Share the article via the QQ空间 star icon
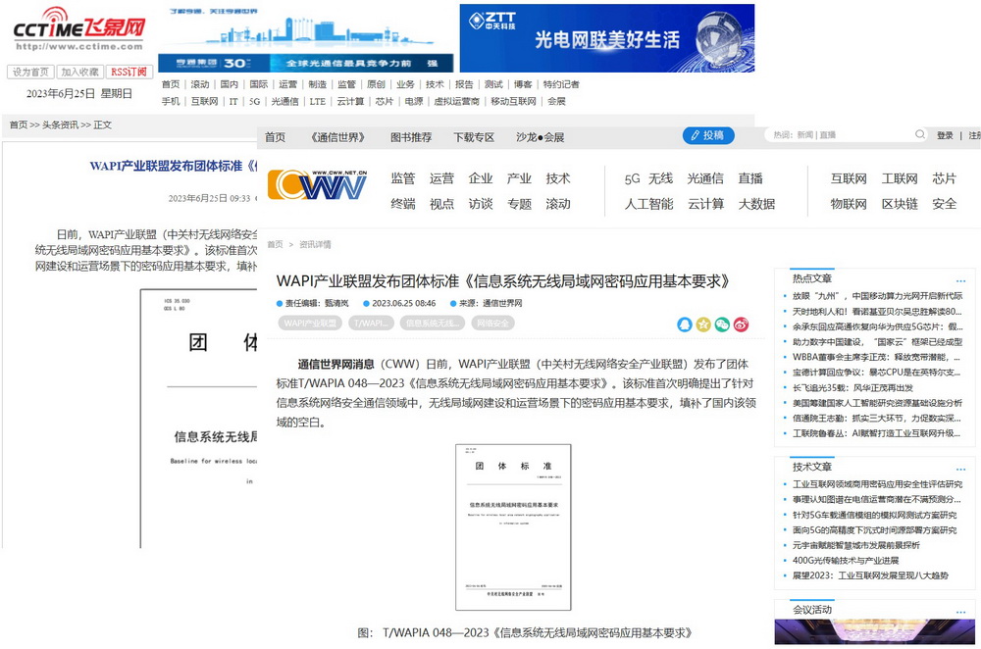Screen dimensions: 981x649 pyautogui.click(x=703, y=324)
